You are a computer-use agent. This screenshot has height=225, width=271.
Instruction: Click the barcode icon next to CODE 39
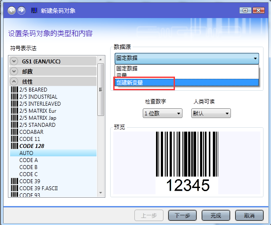click(15, 181)
